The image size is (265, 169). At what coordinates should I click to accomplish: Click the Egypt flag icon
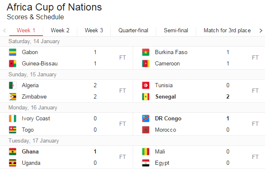tap(146, 163)
